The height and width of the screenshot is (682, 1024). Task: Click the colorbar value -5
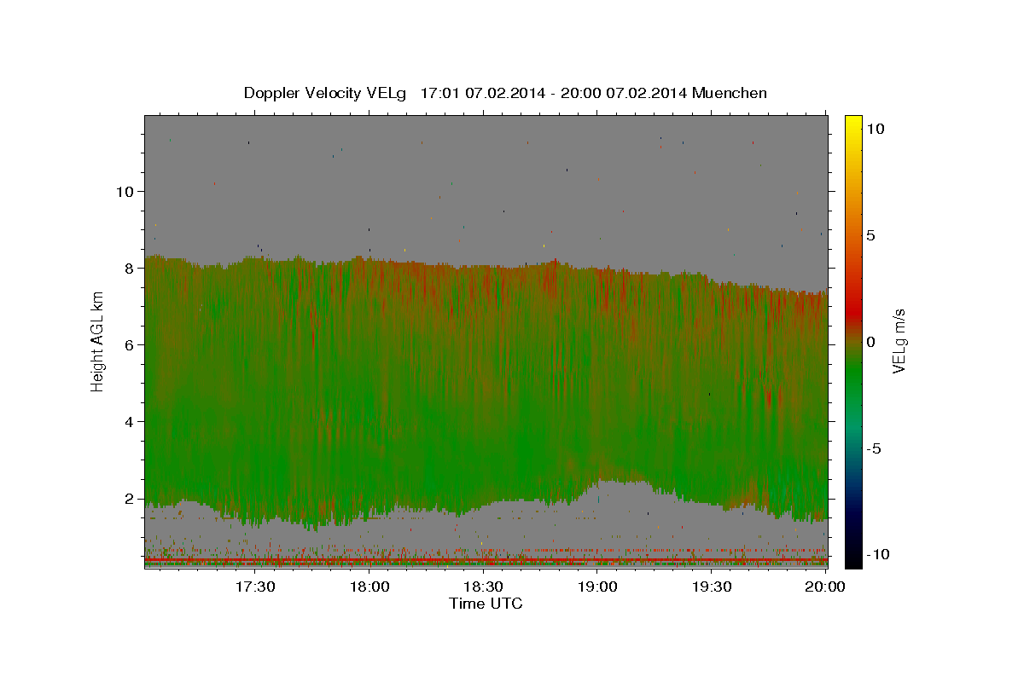(874, 448)
